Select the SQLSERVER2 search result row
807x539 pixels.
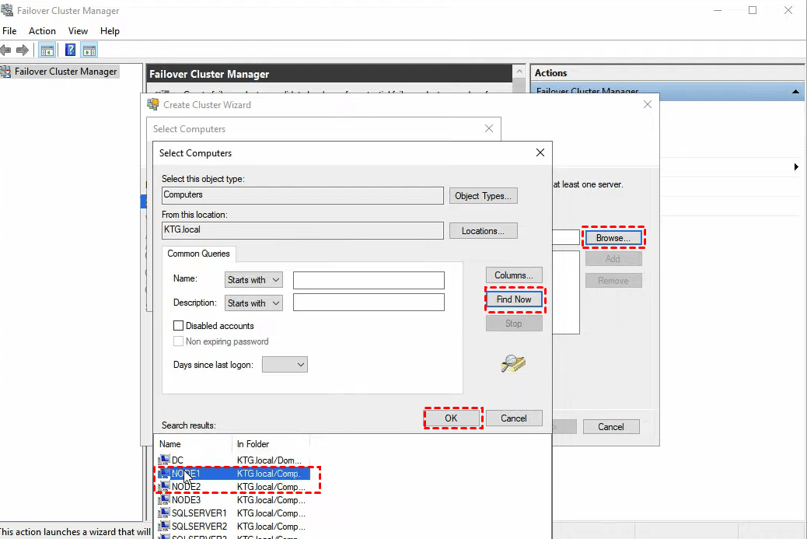pyautogui.click(x=234, y=527)
